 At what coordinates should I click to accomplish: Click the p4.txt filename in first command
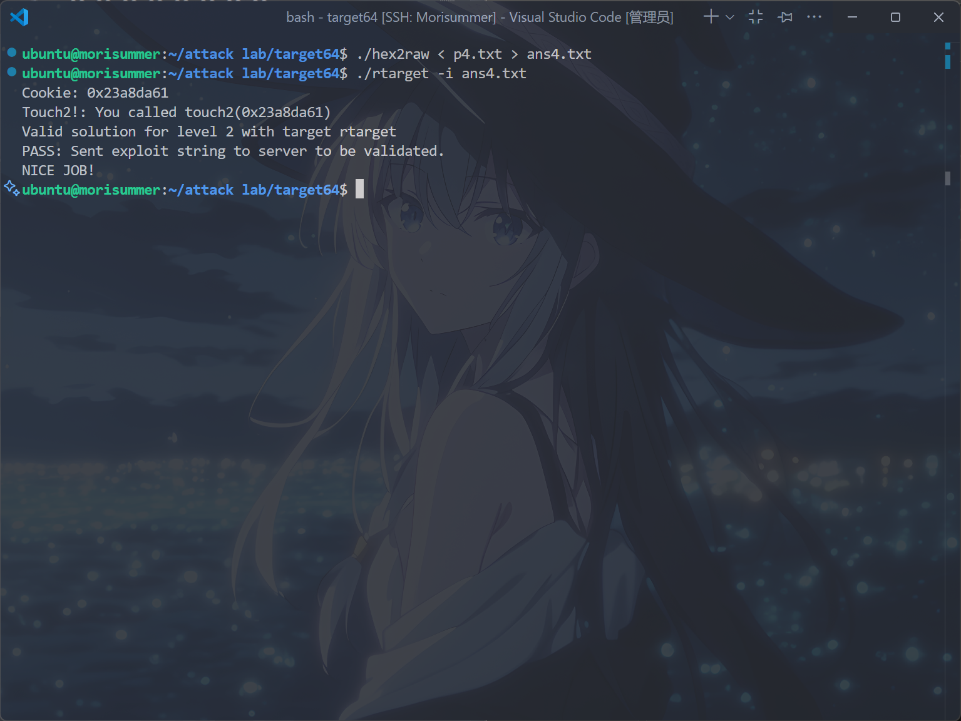coord(477,54)
